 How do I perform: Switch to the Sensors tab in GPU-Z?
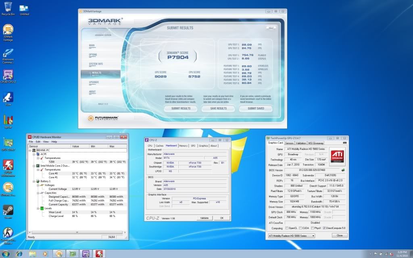pyautogui.click(x=289, y=143)
